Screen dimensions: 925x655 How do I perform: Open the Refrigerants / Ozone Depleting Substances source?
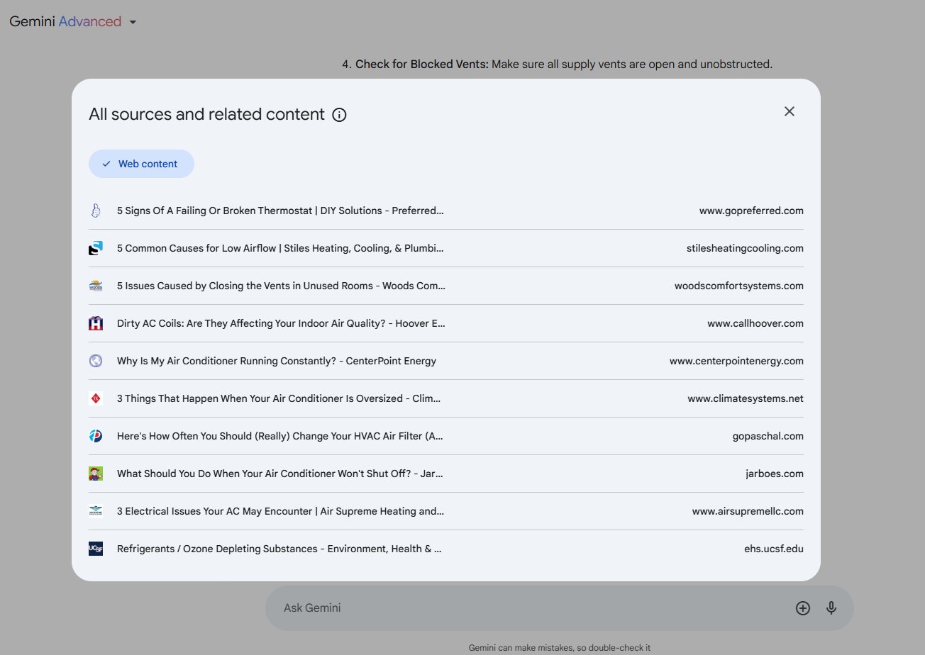(279, 549)
